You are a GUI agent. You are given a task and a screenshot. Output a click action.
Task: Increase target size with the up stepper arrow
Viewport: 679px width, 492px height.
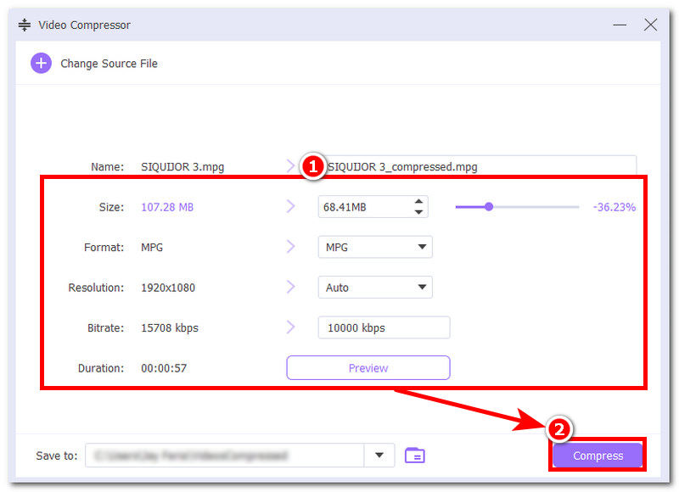point(418,202)
